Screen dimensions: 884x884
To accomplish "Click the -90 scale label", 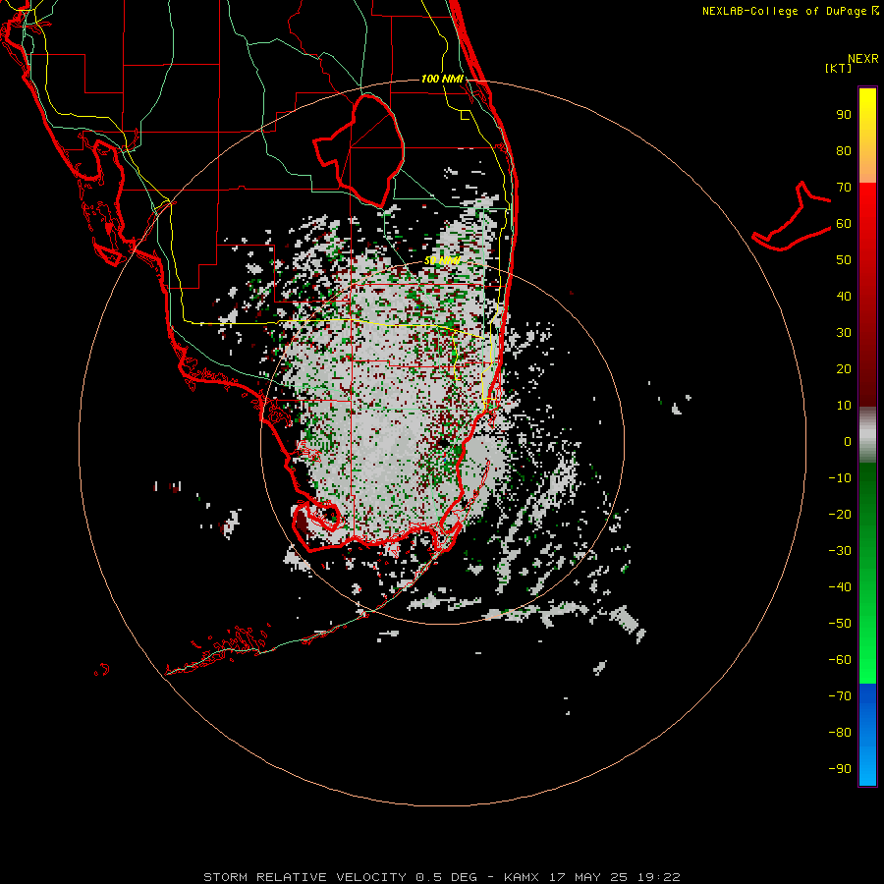I will [840, 769].
